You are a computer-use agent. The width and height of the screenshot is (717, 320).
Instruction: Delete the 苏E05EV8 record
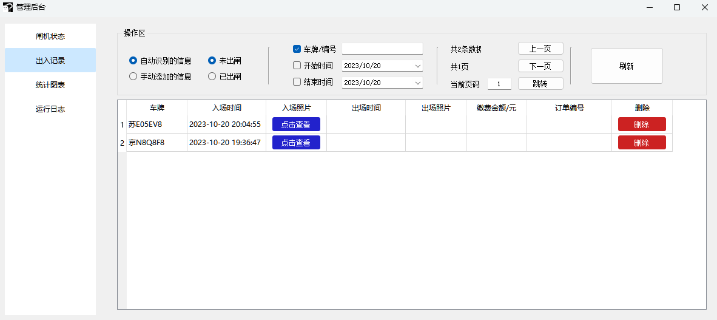(x=642, y=124)
